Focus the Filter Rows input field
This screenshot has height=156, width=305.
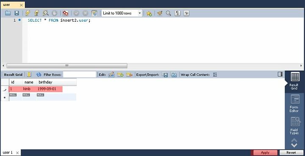click(80, 75)
